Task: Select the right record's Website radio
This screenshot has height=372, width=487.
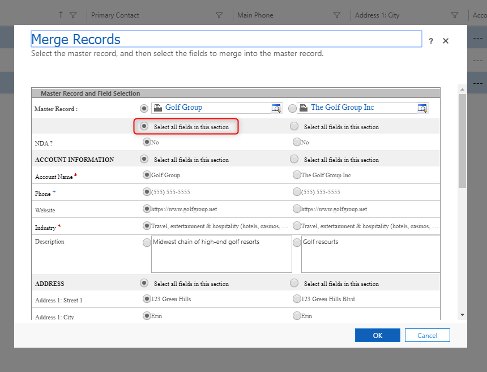Action: pyautogui.click(x=297, y=209)
